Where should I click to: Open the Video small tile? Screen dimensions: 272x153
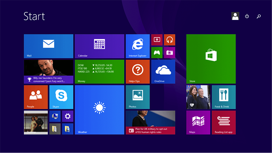pyautogui.click(x=157, y=40)
